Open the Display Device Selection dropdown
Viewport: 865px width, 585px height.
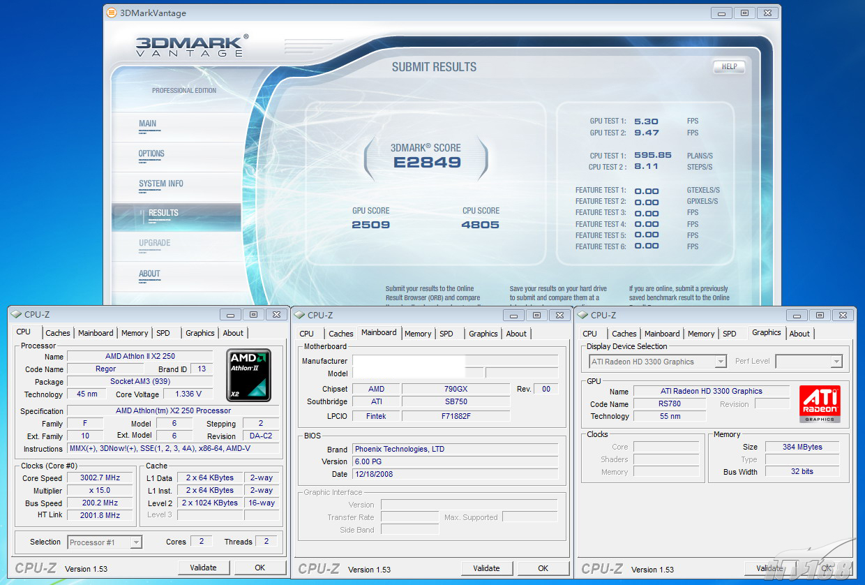[x=658, y=362]
